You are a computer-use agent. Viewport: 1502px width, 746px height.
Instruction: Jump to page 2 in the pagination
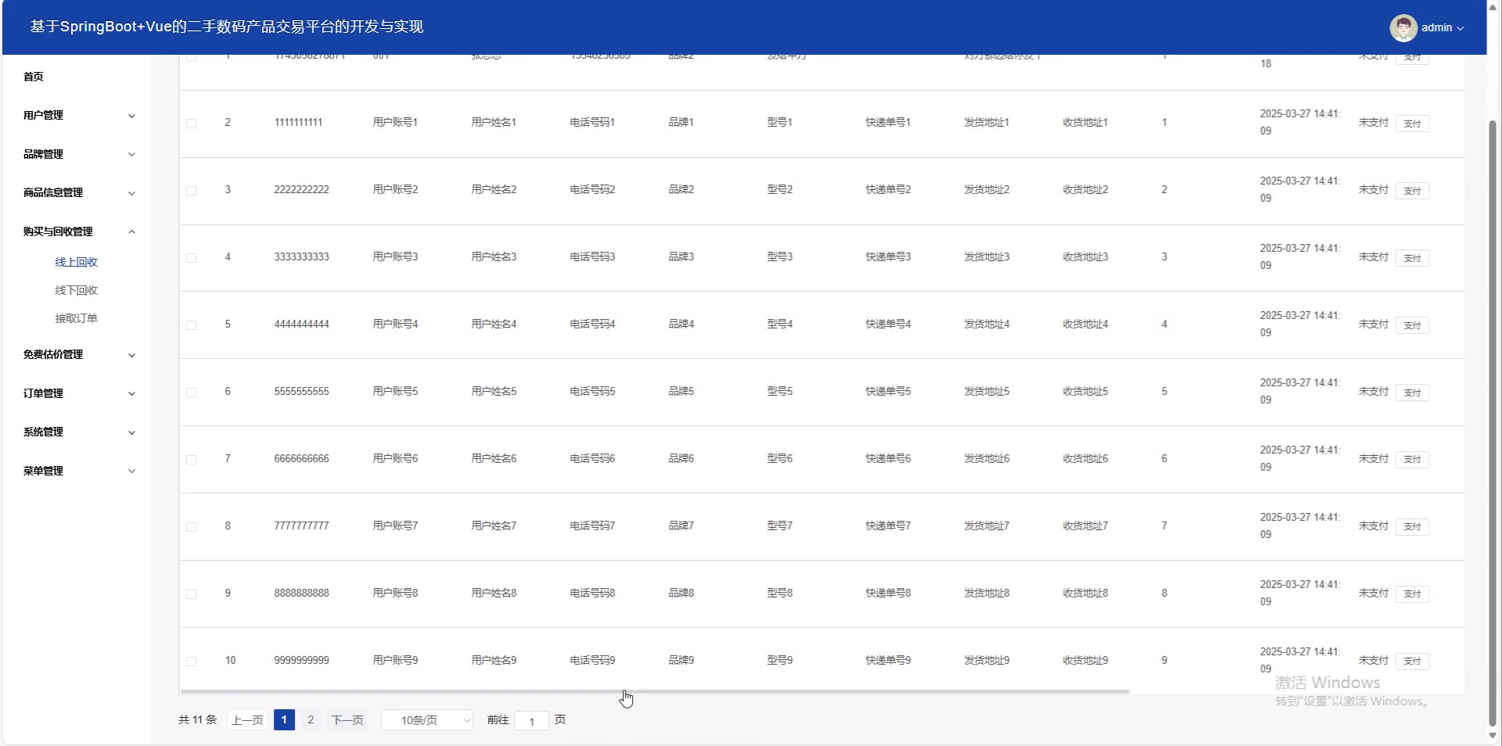pos(311,720)
